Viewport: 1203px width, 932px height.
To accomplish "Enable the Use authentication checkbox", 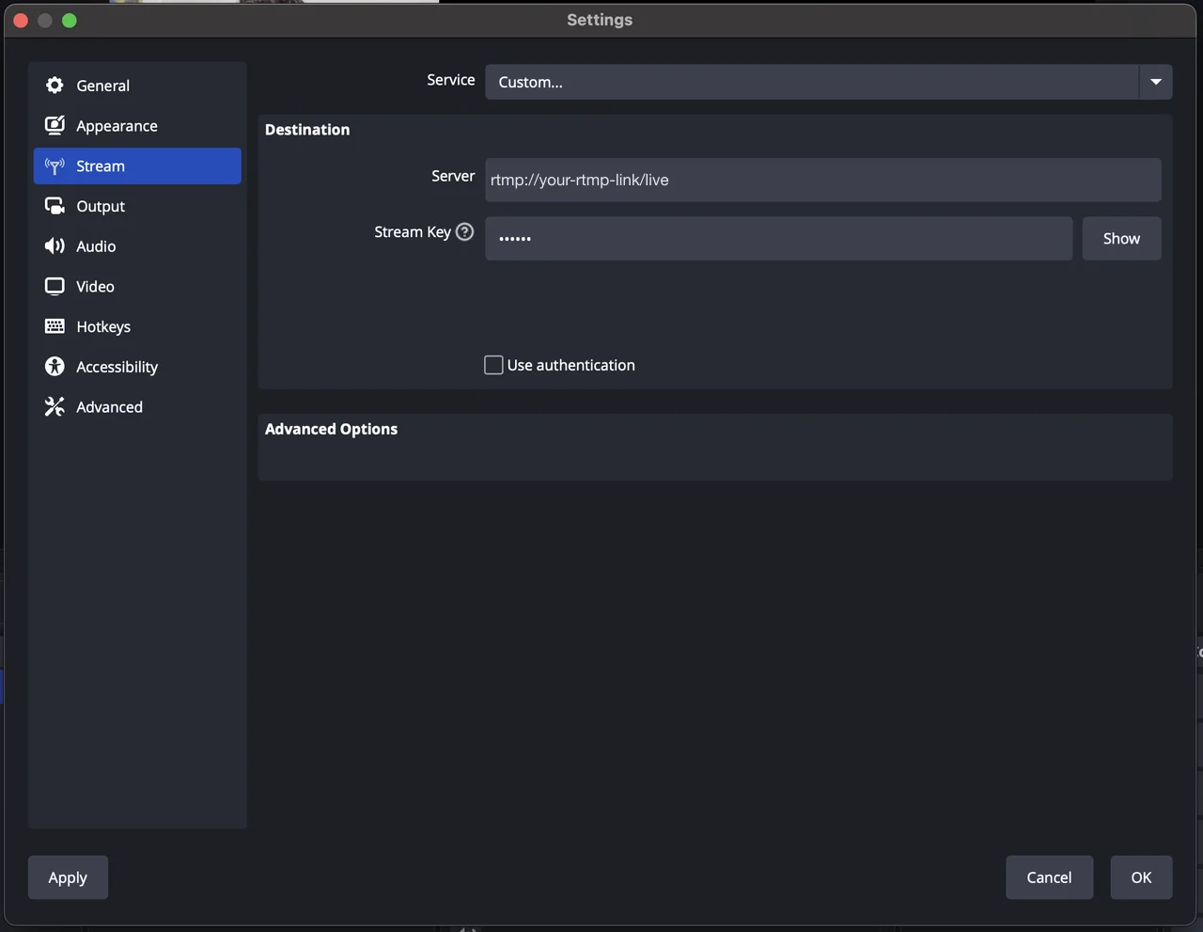I will point(493,365).
